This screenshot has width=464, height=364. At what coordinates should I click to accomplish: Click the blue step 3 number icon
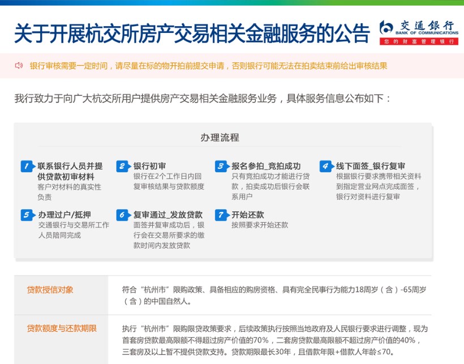tap(221, 166)
